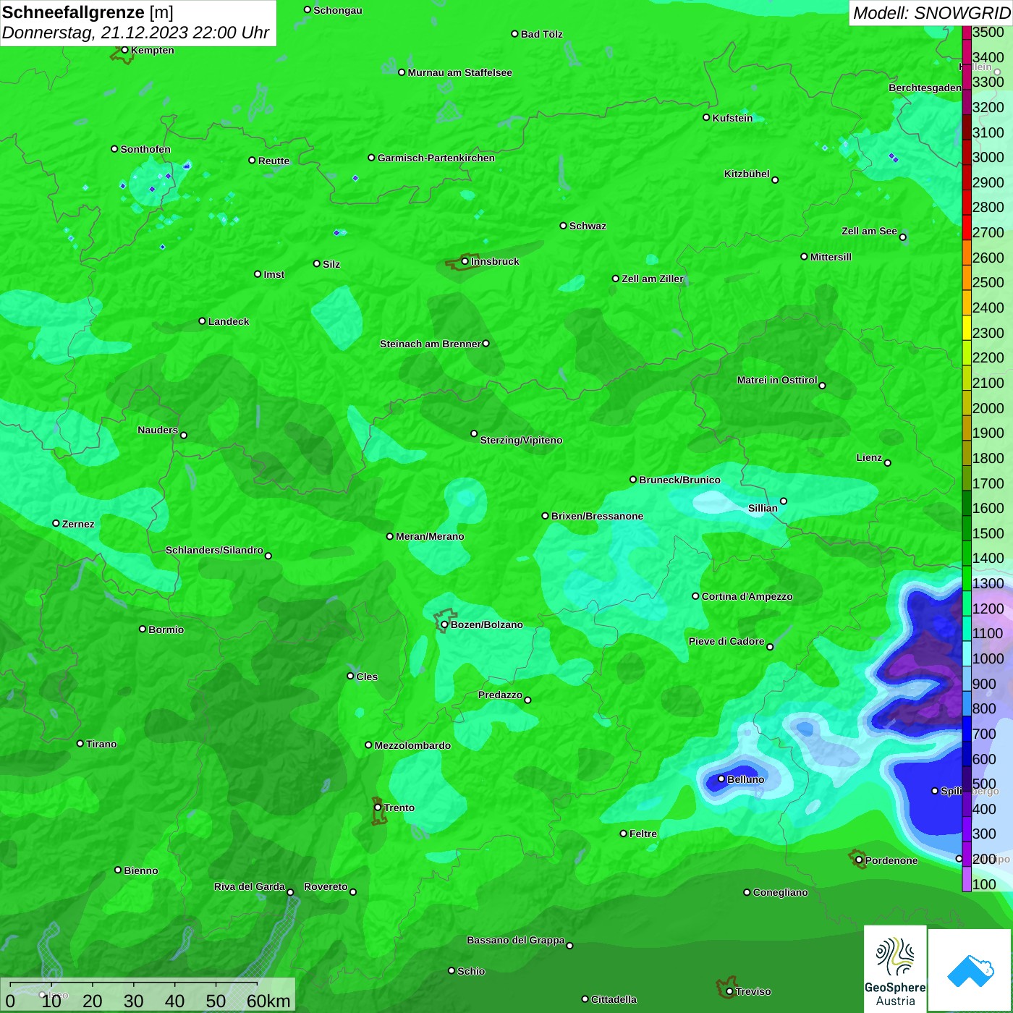Click the 'Riva del Garda' label
This screenshot has height=1013, width=1013.
250,886
